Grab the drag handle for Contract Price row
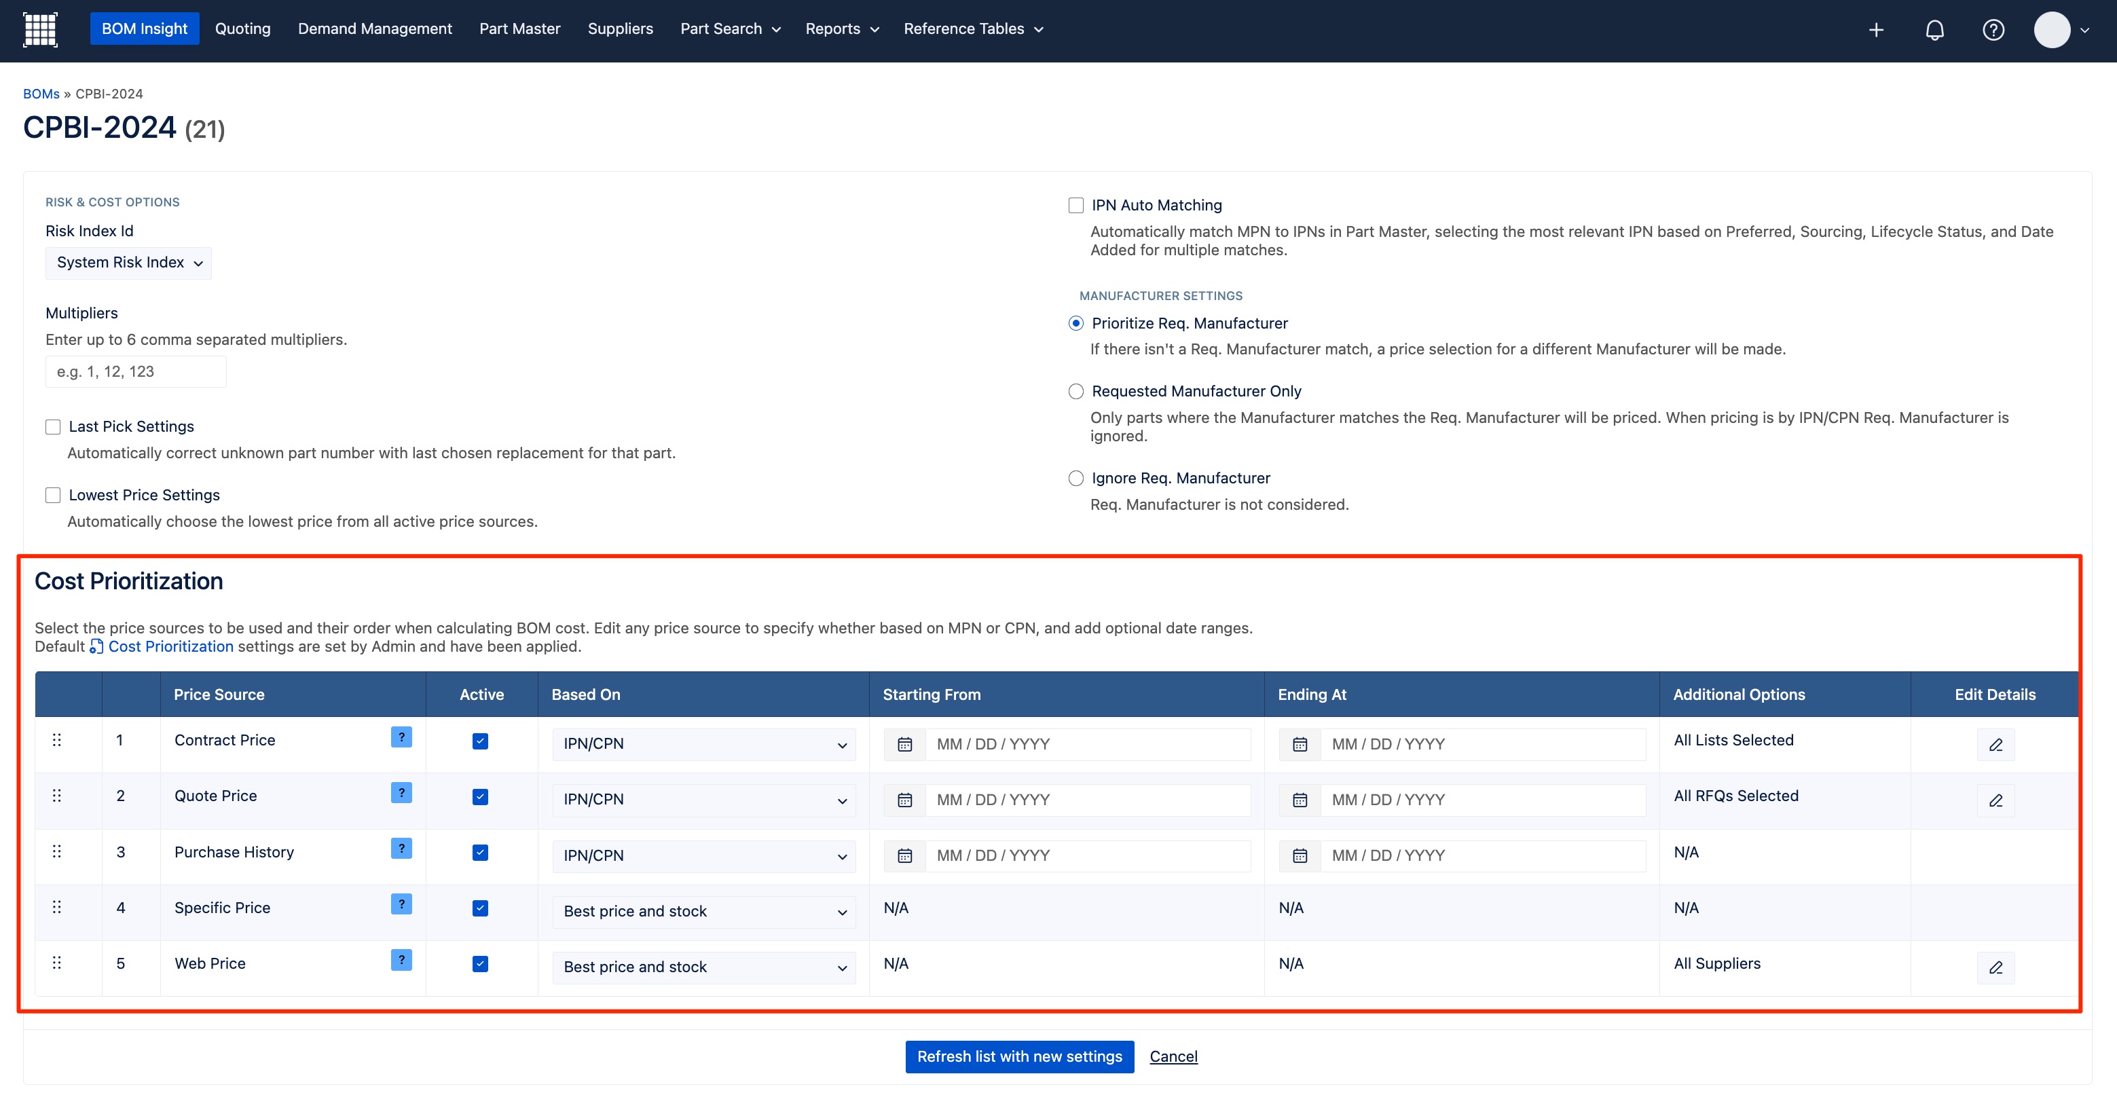 pyautogui.click(x=57, y=741)
